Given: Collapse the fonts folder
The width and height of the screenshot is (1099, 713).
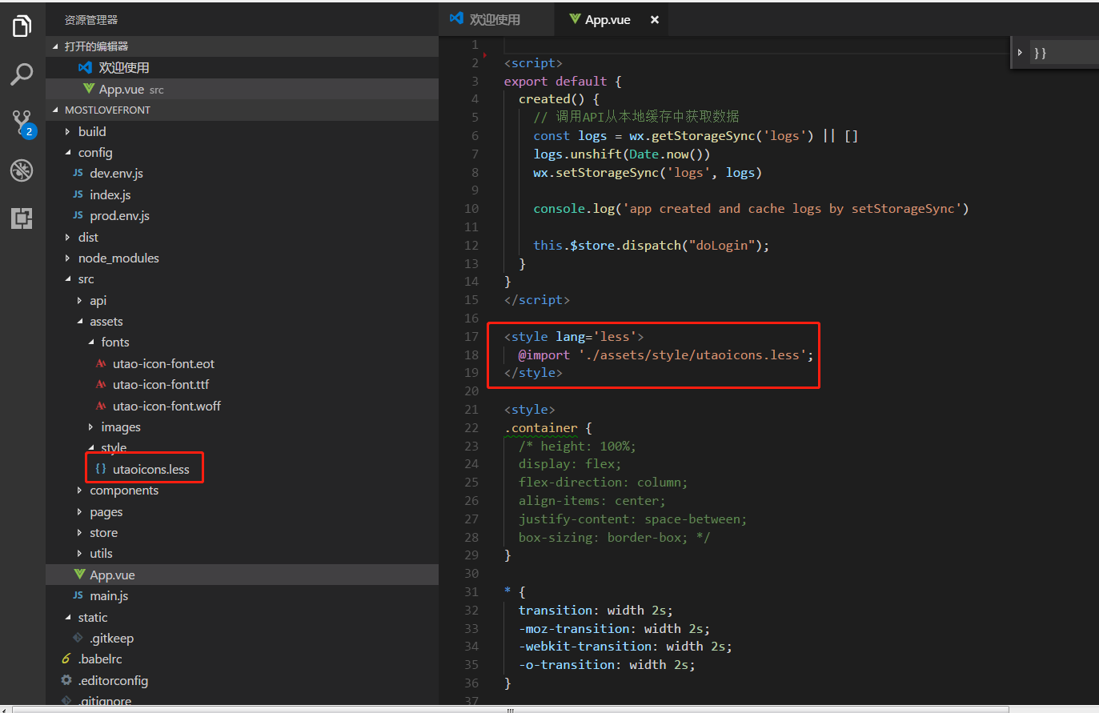Looking at the screenshot, I should pos(90,342).
